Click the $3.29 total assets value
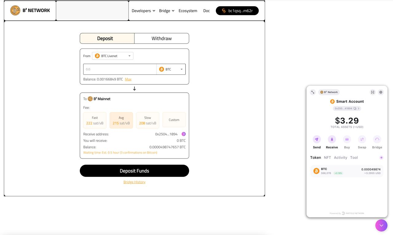This screenshot has width=393, height=235. pos(347,120)
